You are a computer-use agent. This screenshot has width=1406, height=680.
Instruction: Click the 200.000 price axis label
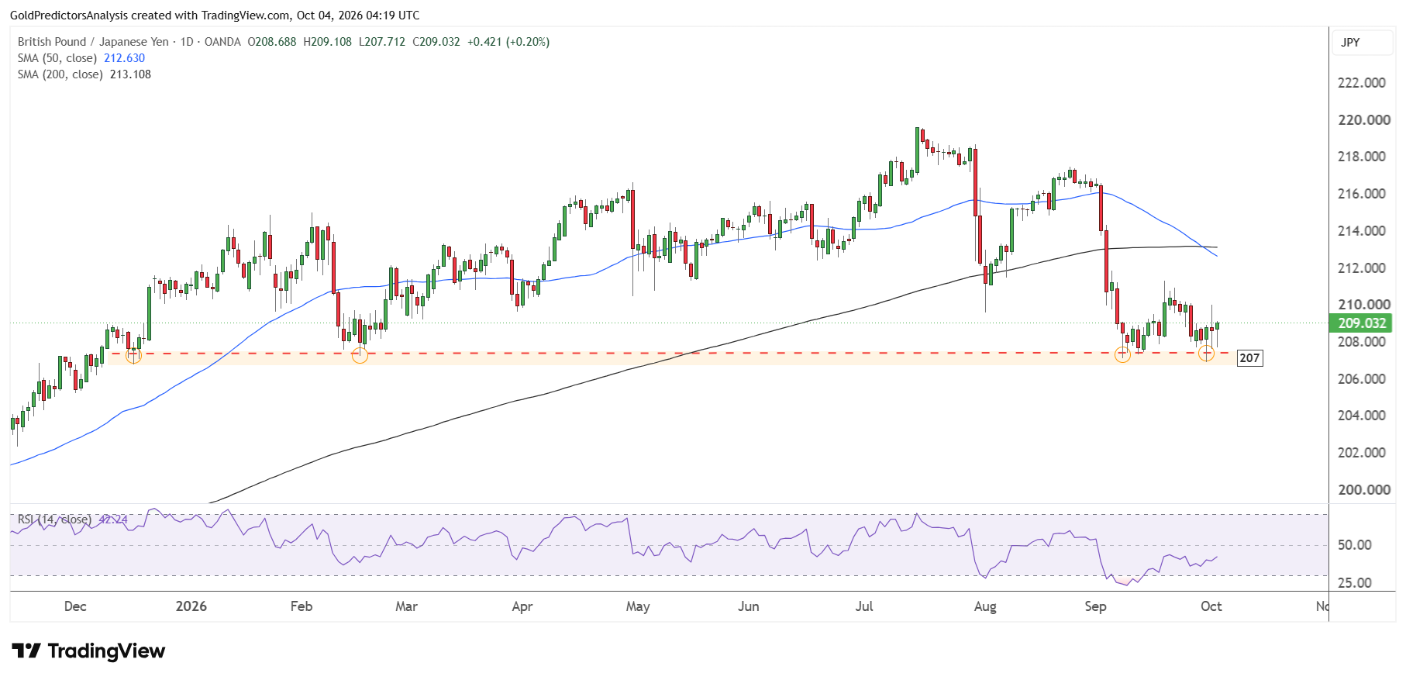1363,490
